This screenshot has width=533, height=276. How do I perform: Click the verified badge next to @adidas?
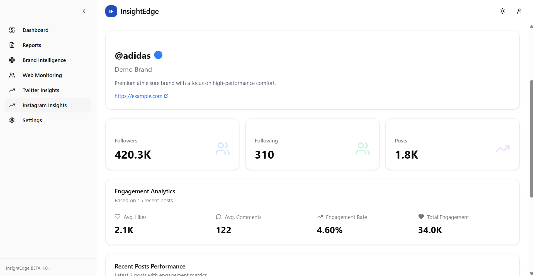point(158,55)
